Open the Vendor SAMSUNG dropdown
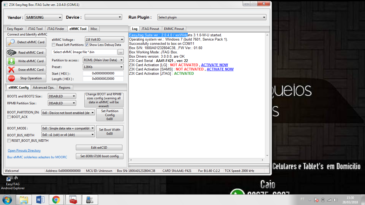The image size is (365, 205). pyautogui.click(x=44, y=17)
